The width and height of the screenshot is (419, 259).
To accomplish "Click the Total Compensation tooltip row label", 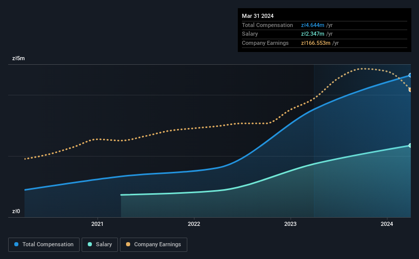I will tap(267, 25).
